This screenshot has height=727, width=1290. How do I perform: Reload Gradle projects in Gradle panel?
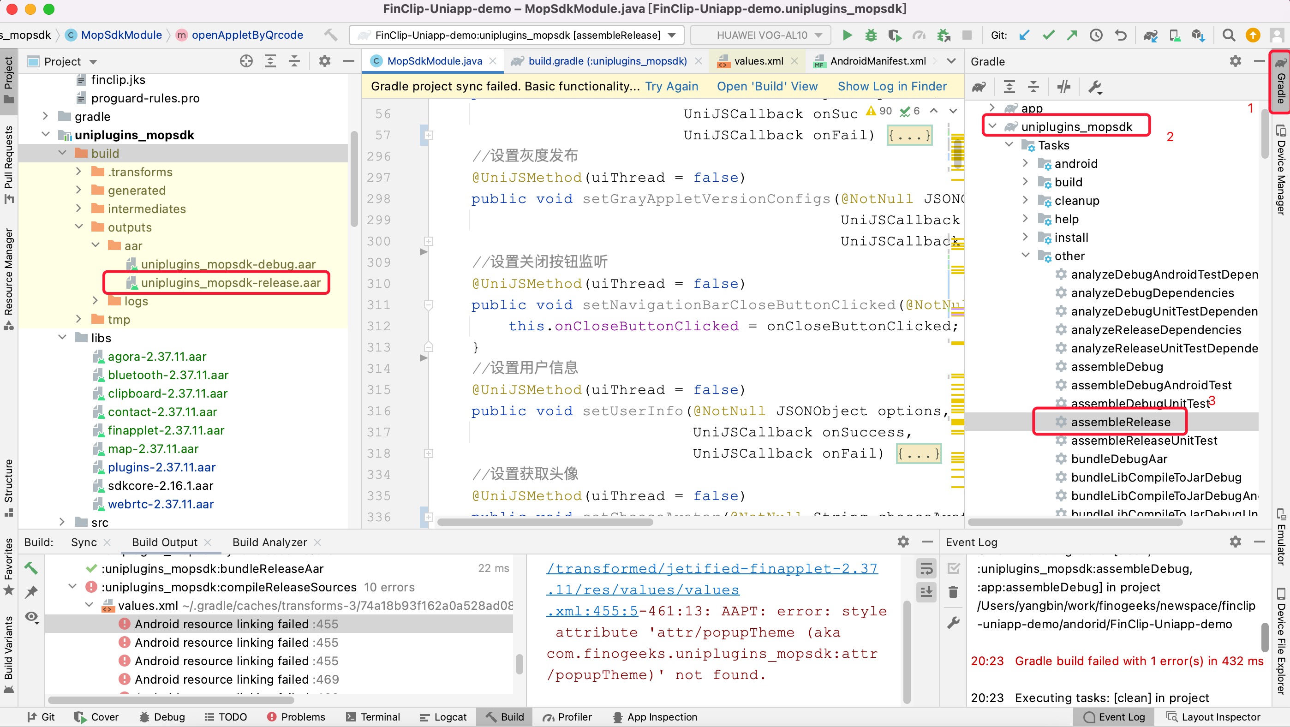tap(979, 87)
